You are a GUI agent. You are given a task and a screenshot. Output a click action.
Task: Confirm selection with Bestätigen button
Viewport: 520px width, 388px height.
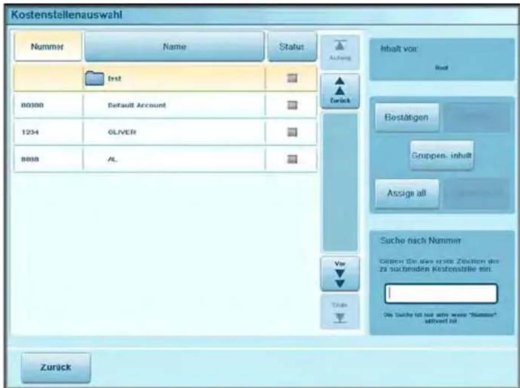(407, 117)
